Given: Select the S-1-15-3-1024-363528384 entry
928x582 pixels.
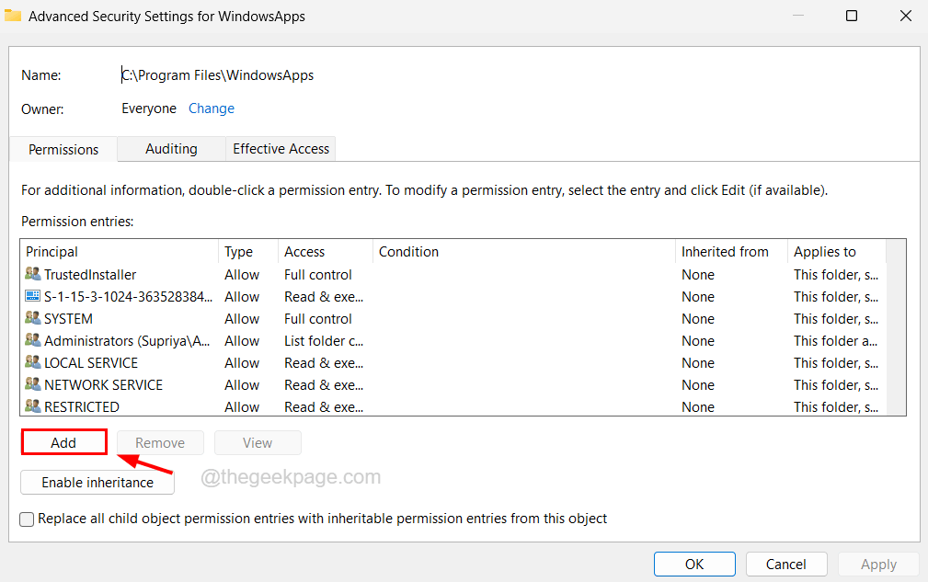Looking at the screenshot, I should (453, 296).
